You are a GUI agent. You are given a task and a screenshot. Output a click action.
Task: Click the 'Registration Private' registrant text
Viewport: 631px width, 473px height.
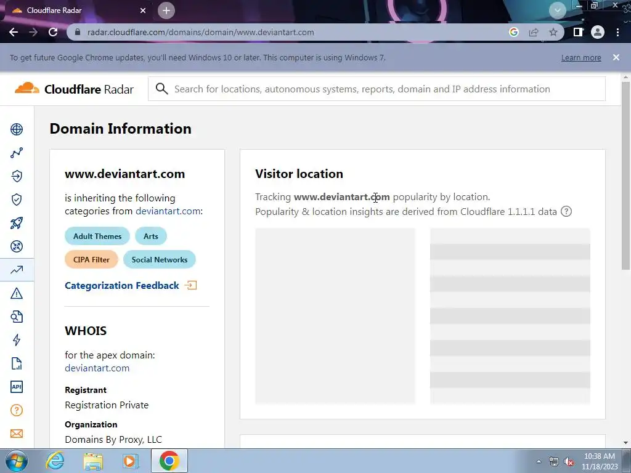click(107, 405)
